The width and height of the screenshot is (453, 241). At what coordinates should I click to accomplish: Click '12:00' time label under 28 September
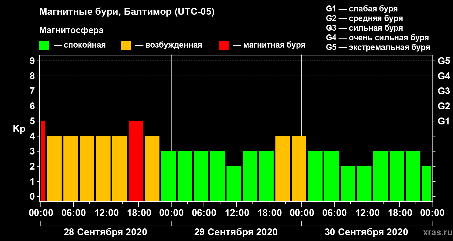tap(106, 213)
